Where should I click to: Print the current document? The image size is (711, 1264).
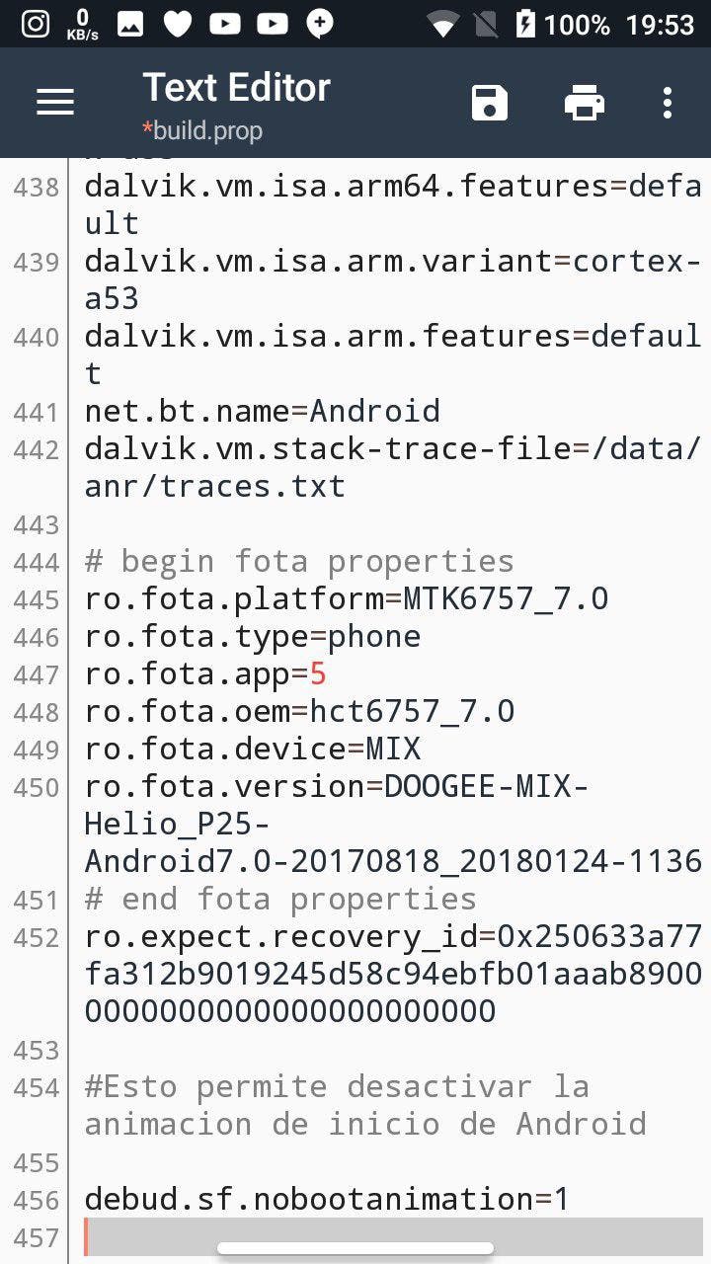584,103
